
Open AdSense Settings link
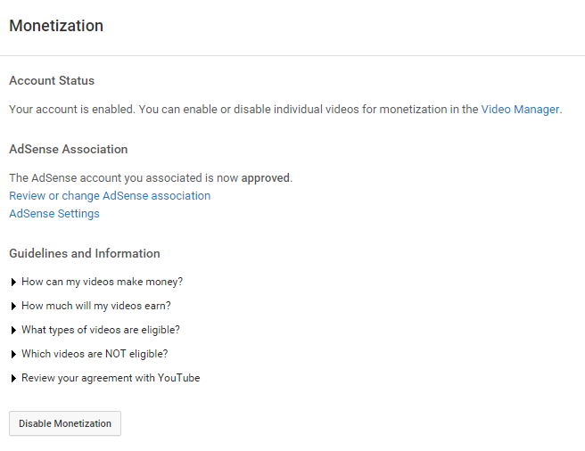(x=54, y=214)
